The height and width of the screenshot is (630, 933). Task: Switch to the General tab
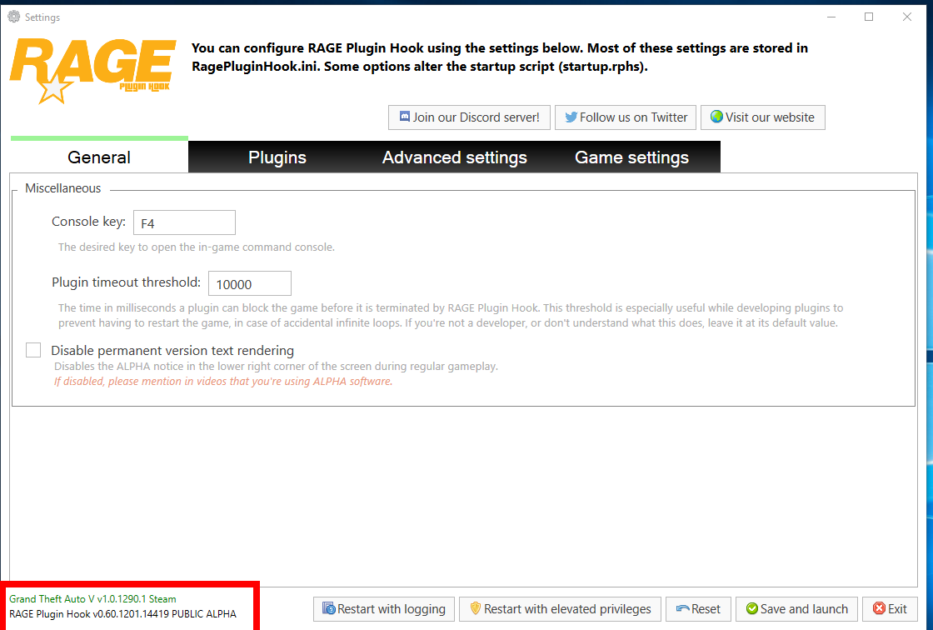[x=99, y=157]
